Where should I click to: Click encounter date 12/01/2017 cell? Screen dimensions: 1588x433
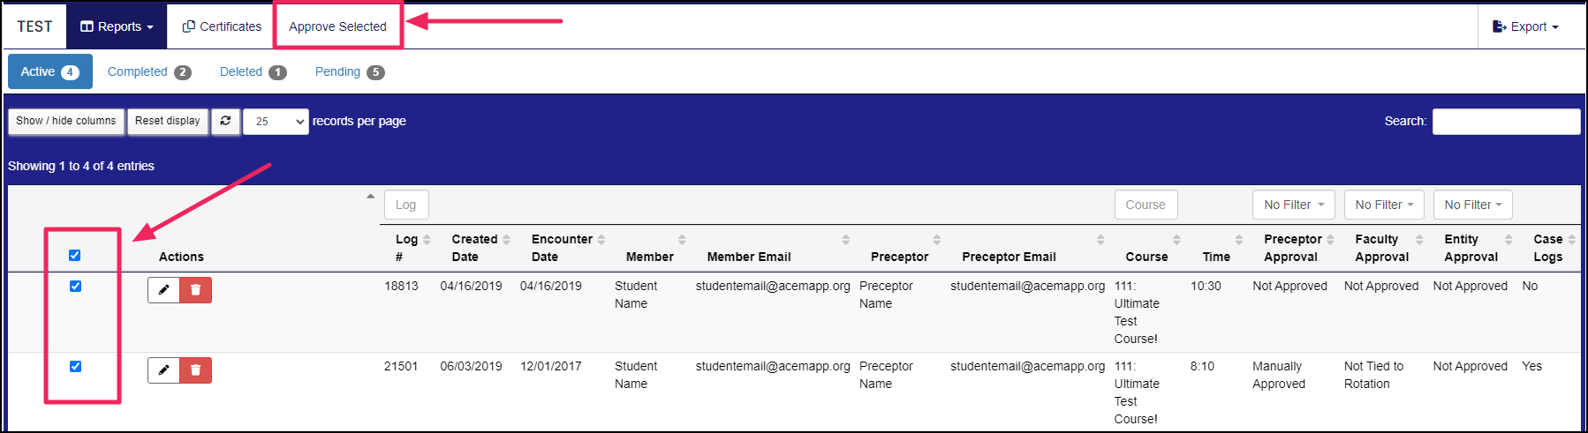coord(551,366)
